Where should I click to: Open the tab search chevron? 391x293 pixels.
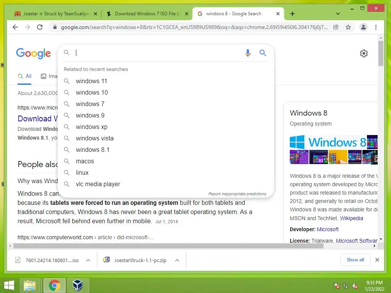click(x=338, y=14)
